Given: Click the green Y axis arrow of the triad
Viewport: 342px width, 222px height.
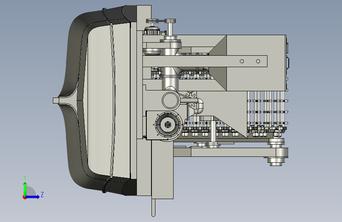Looking at the screenshot, I should (x=25, y=189).
